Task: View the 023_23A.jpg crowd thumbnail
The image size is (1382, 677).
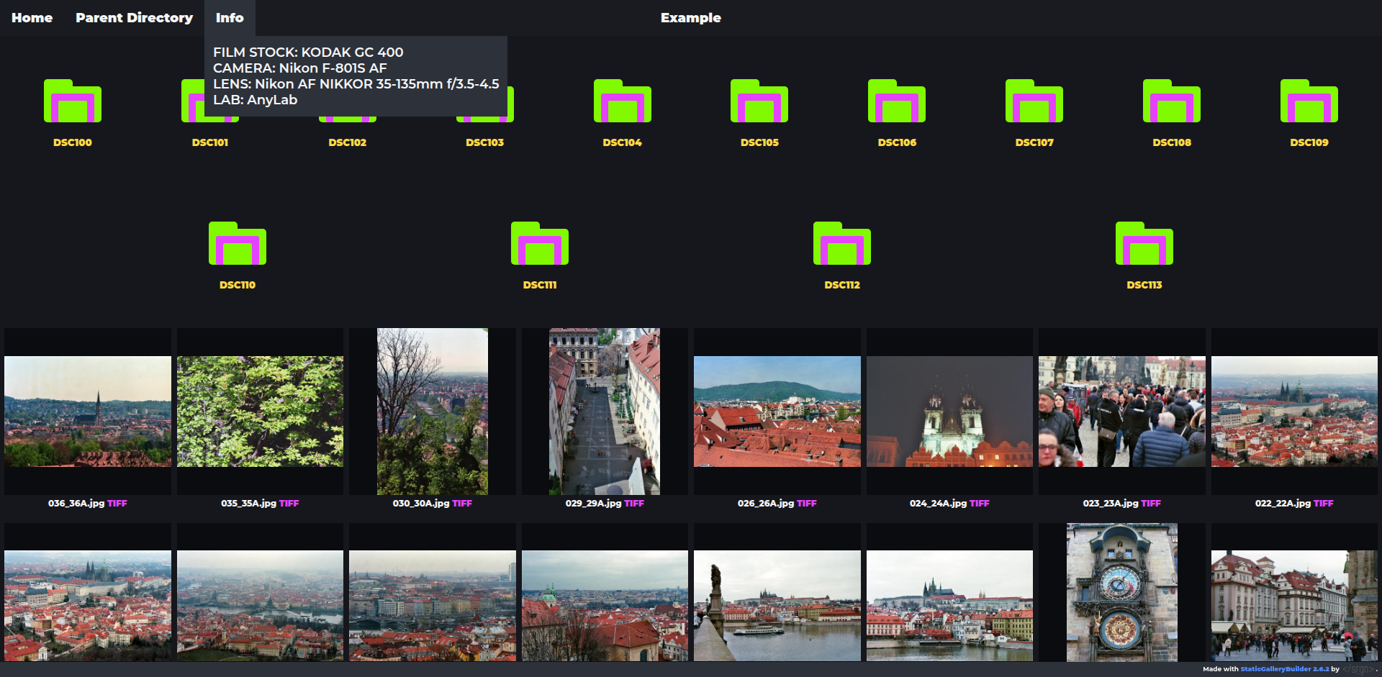Action: pos(1121,412)
